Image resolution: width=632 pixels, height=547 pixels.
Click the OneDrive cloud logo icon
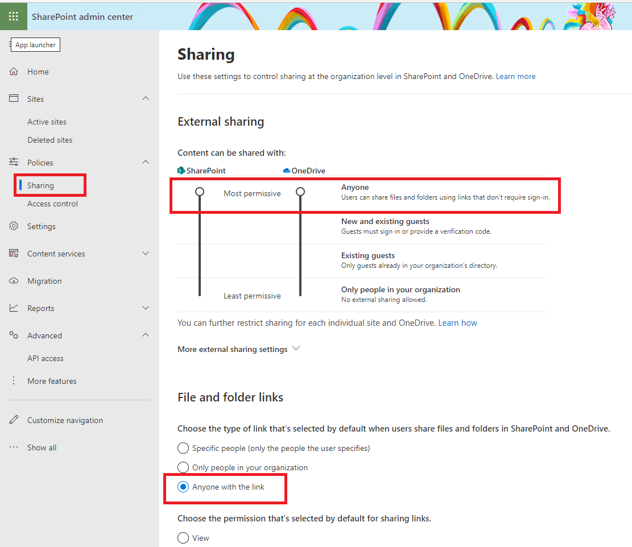(x=287, y=171)
